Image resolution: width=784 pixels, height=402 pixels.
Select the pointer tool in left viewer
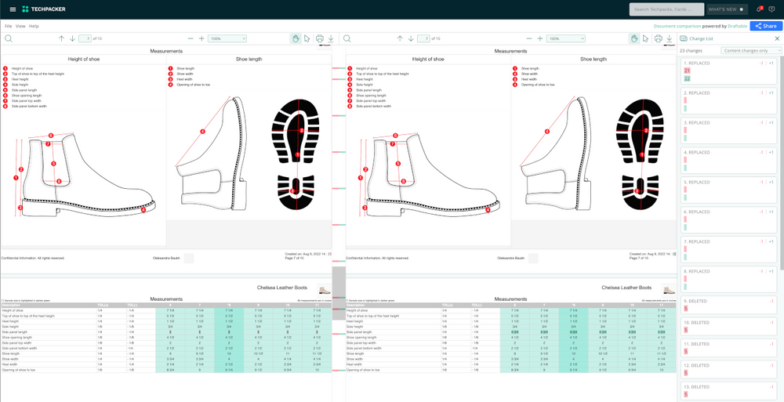tap(307, 38)
